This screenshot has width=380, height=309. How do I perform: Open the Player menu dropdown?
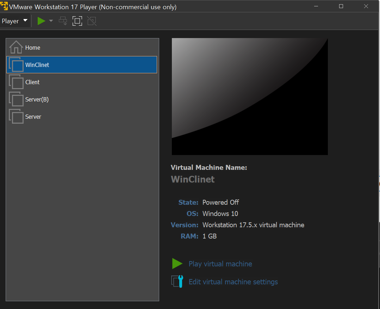(x=14, y=21)
